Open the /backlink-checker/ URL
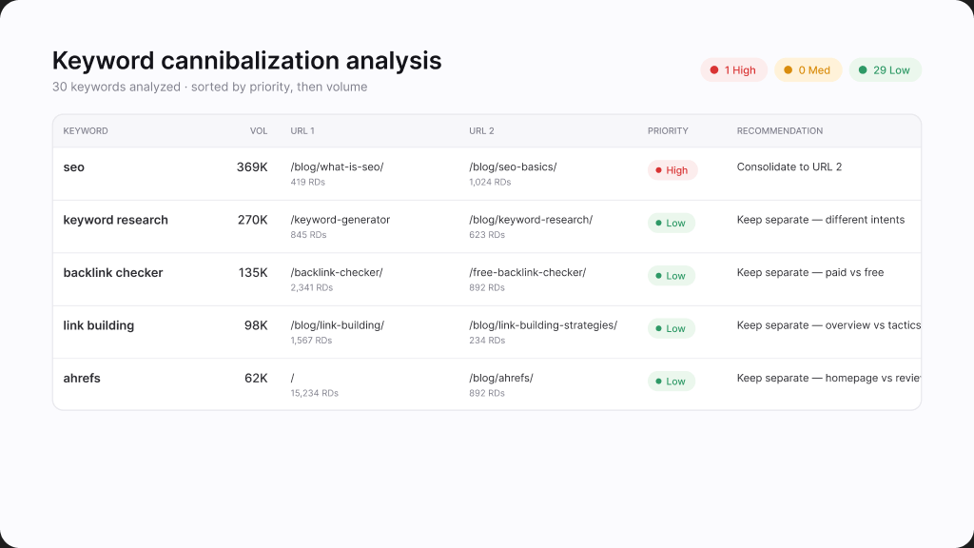This screenshot has width=974, height=548. 337,273
